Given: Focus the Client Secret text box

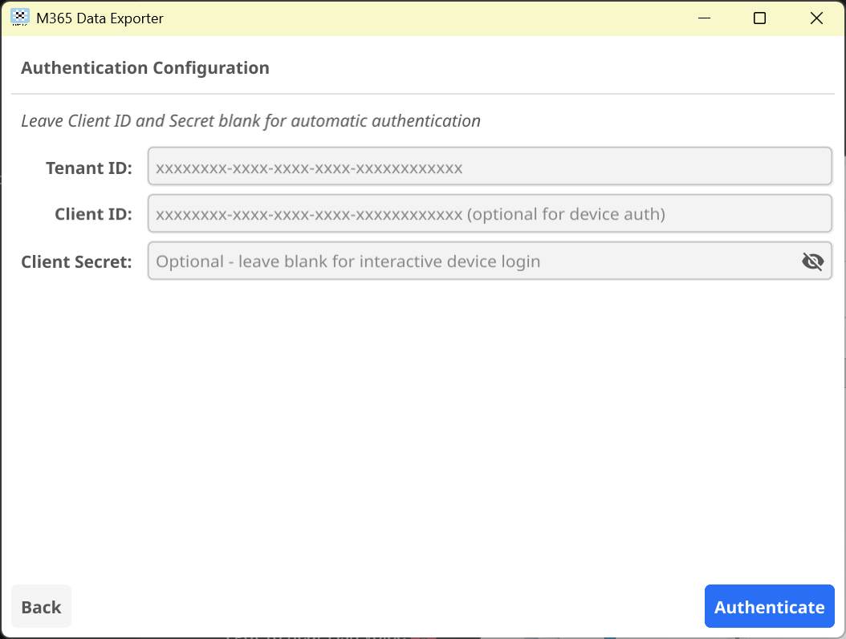Looking at the screenshot, I should click(466, 261).
